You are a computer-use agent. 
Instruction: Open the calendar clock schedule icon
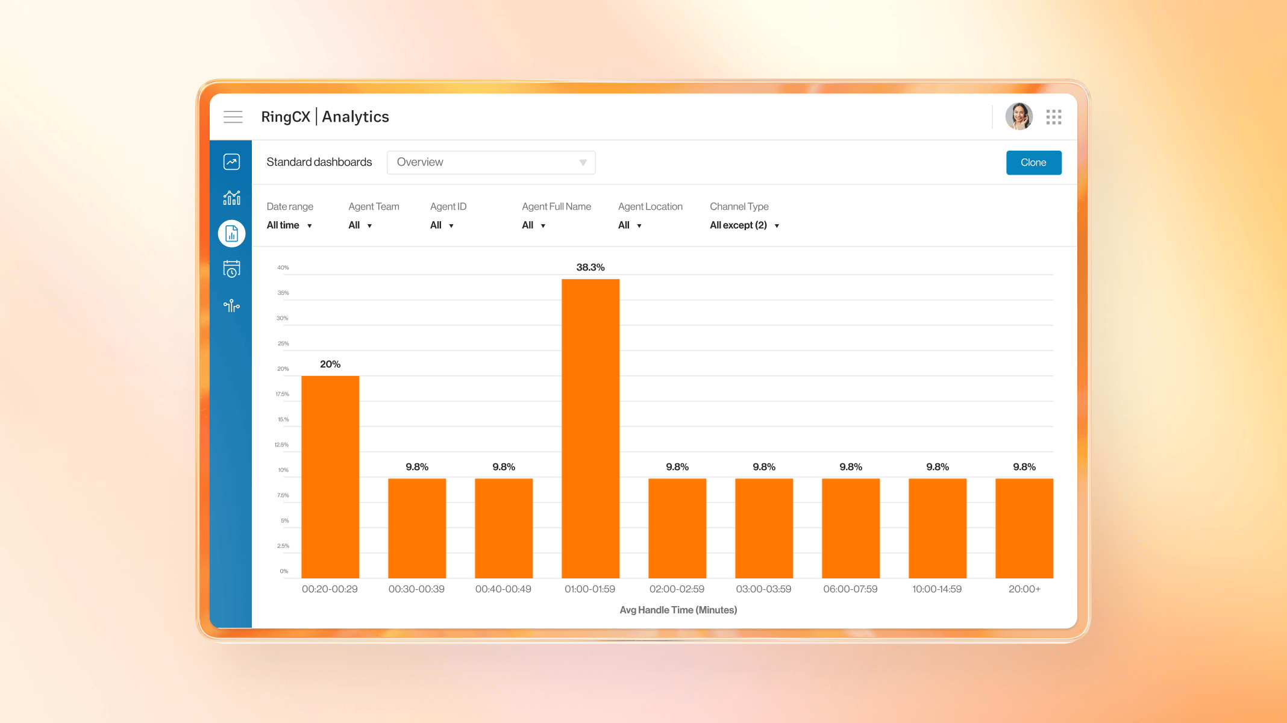point(231,269)
